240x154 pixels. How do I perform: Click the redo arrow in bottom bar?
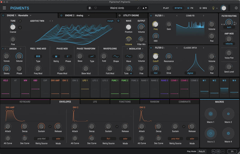pos(223,151)
